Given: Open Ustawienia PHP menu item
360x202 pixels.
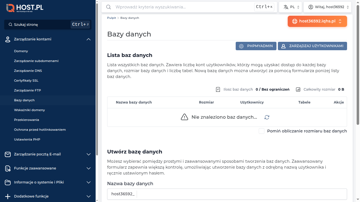Looking at the screenshot, I should (x=27, y=139).
